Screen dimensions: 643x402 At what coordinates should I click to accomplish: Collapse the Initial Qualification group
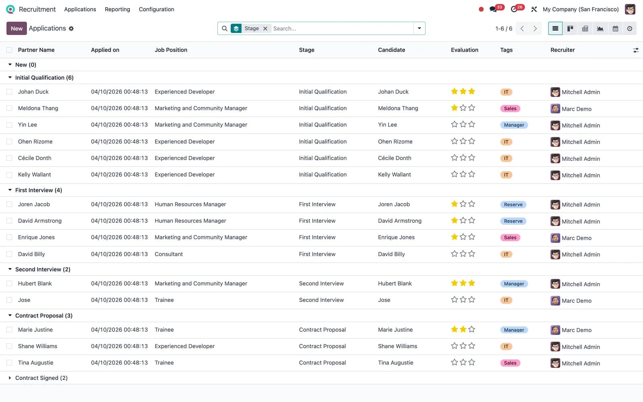(10, 78)
